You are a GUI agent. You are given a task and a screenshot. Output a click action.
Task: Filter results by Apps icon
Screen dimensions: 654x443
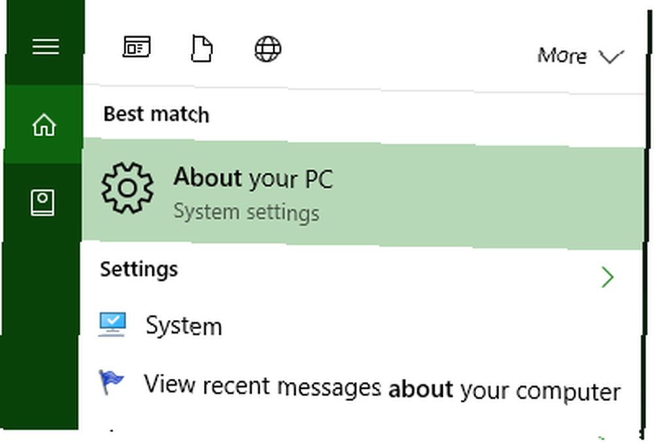tap(137, 46)
